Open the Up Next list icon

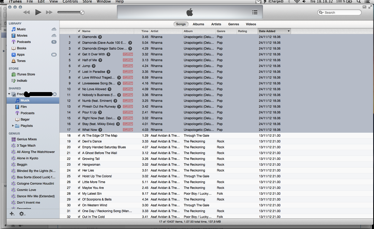[x=255, y=12]
